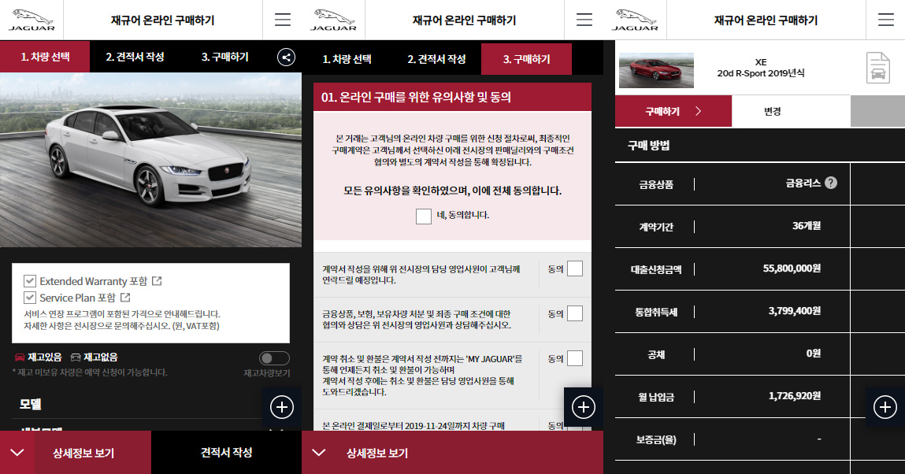Click the share icon beside the step tabs

[286, 57]
